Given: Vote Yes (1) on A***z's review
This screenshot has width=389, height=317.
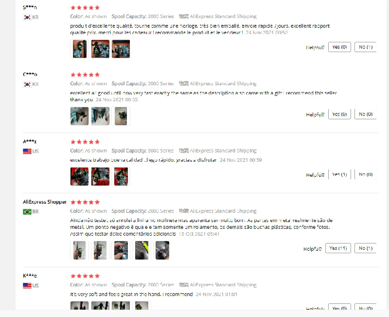Looking at the screenshot, I should (339, 174).
